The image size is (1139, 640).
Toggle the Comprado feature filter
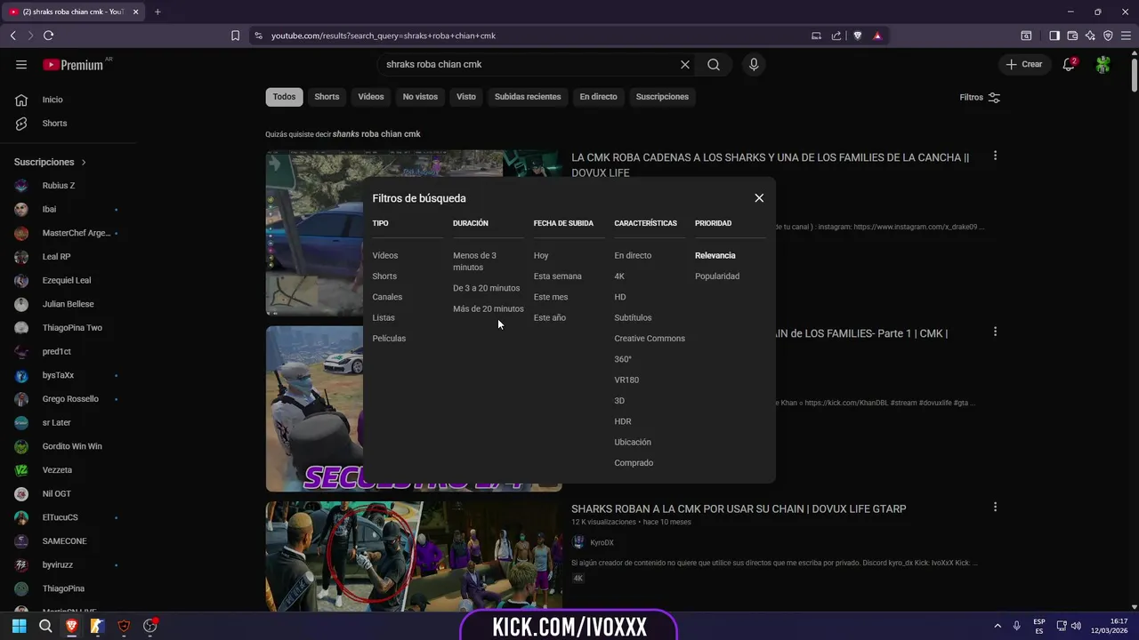[x=634, y=463]
